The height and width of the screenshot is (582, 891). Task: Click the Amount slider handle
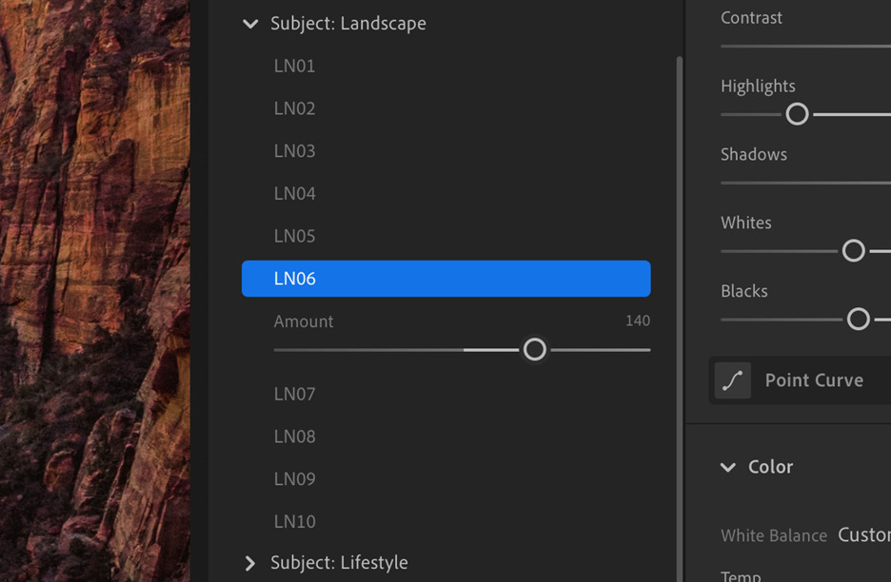pos(534,349)
